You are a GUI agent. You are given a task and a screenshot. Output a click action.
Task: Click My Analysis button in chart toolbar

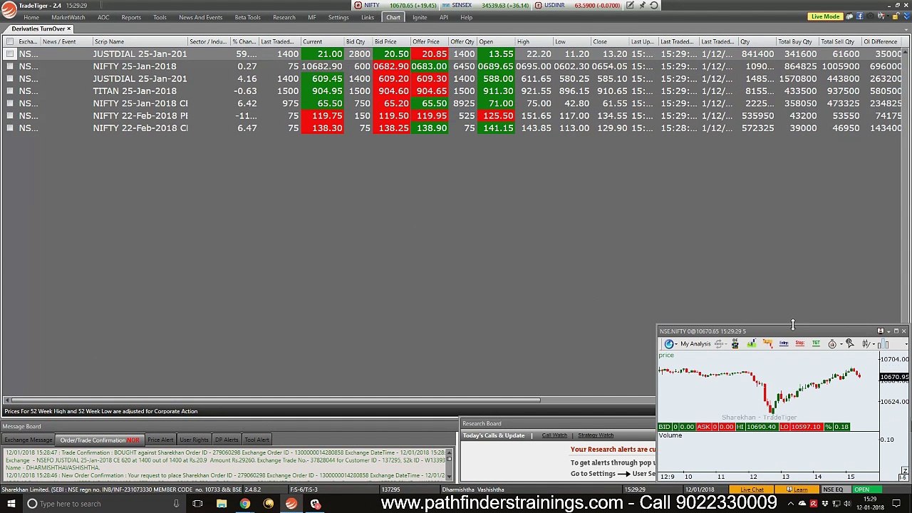click(695, 344)
